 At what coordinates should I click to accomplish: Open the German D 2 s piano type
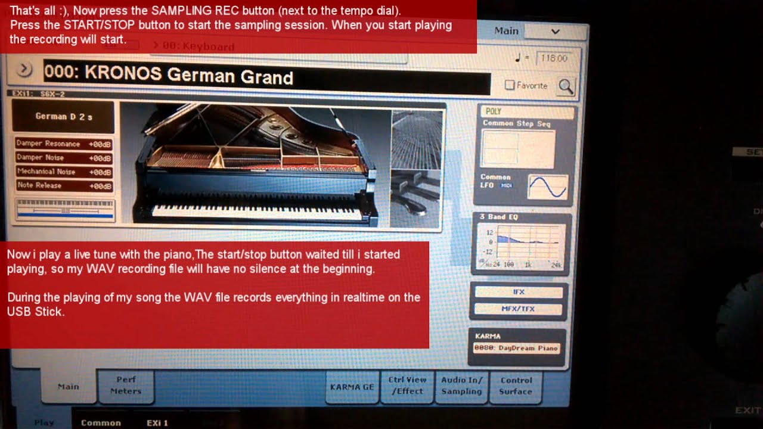point(63,116)
